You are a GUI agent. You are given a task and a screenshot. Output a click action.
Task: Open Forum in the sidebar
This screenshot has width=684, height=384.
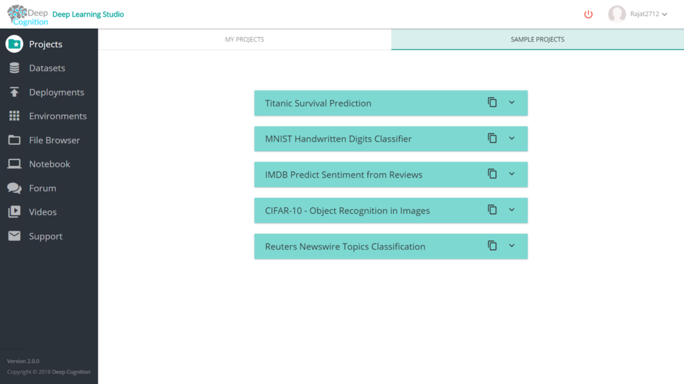[49, 188]
